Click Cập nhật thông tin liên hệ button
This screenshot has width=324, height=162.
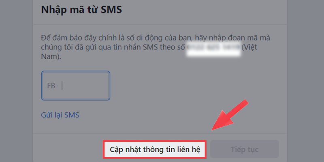tap(155, 149)
